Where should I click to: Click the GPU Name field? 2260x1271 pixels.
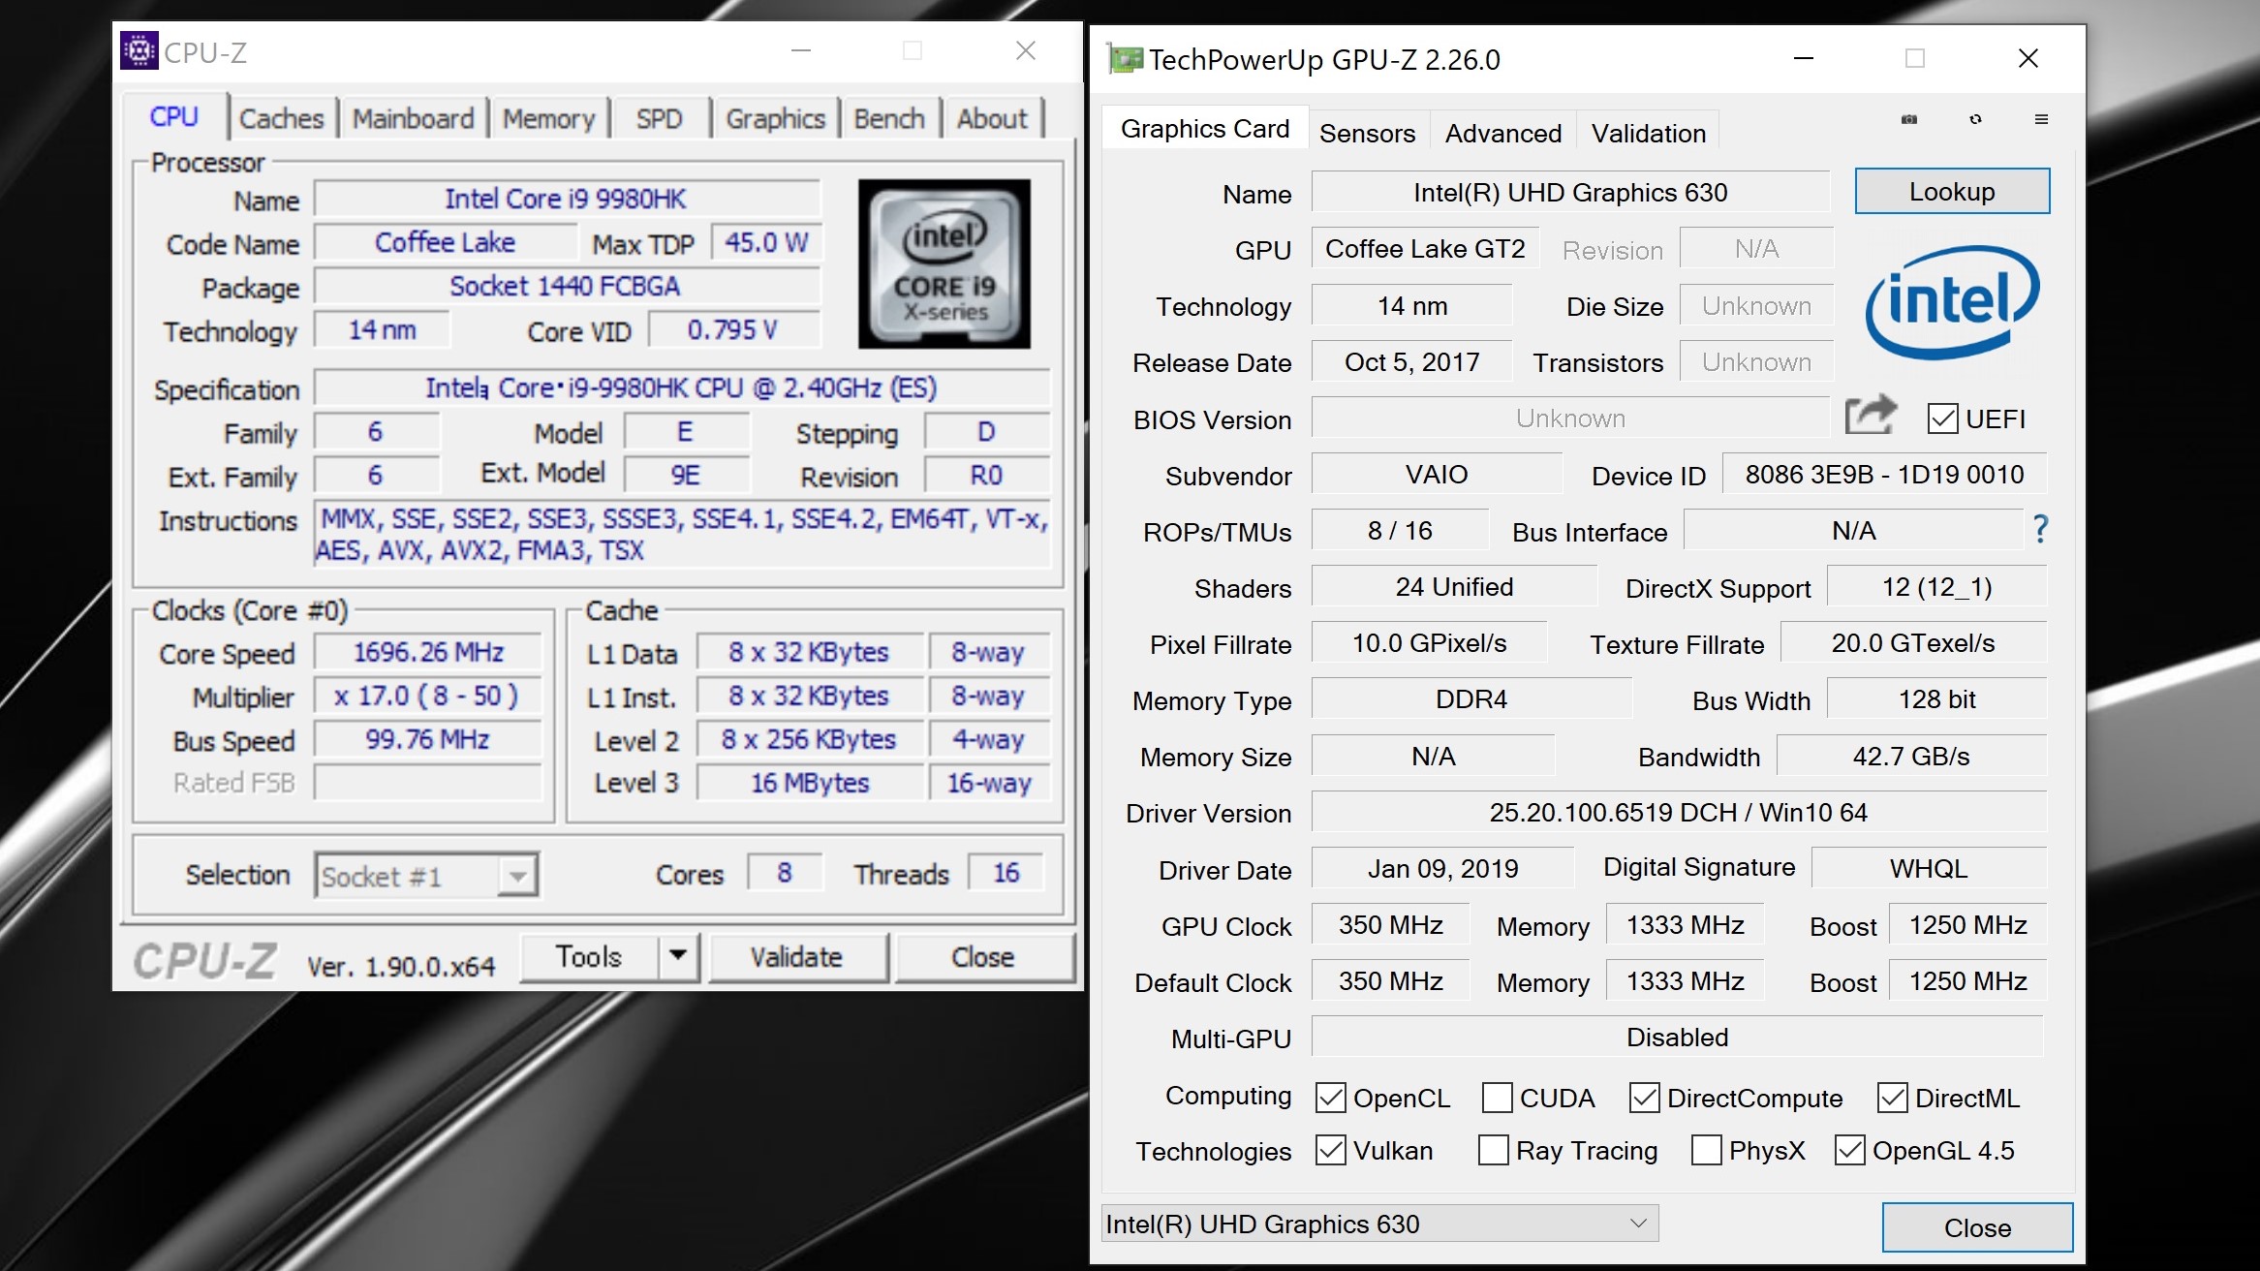pos(1570,192)
